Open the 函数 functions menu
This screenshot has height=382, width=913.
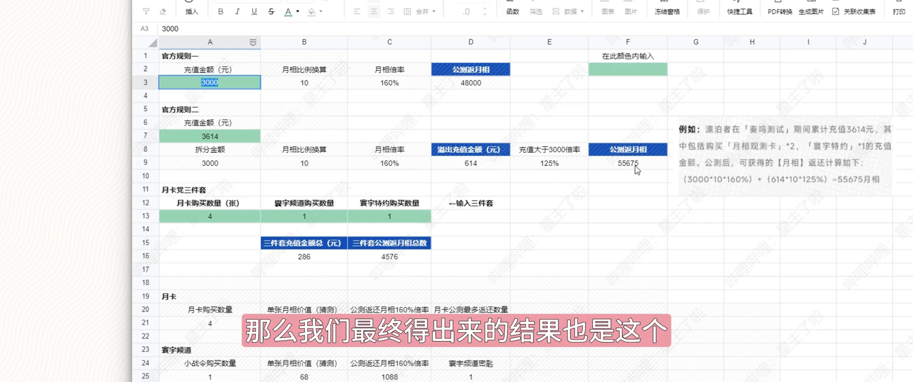[x=513, y=11]
